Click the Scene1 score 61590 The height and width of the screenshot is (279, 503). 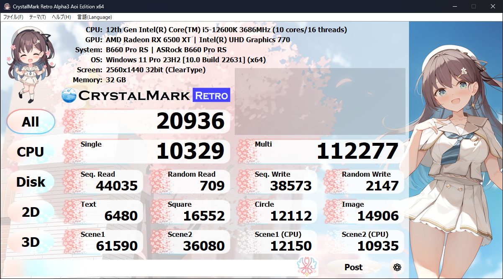[x=117, y=246]
